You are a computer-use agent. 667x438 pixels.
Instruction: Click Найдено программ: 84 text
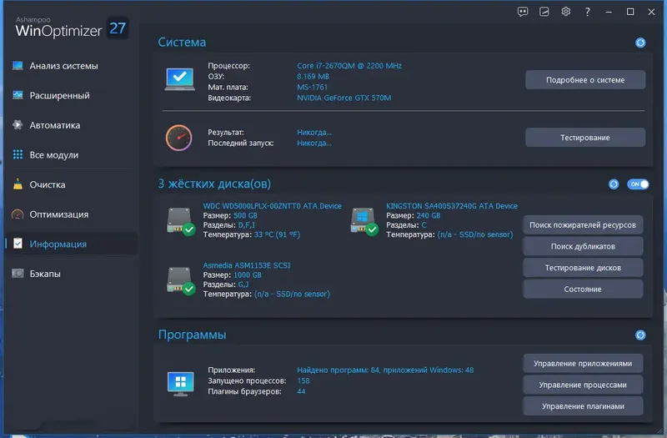pos(339,370)
